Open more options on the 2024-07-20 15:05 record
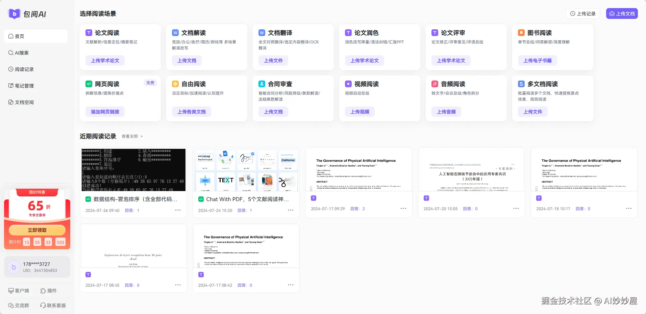646x314 pixels. pyautogui.click(x=516, y=209)
